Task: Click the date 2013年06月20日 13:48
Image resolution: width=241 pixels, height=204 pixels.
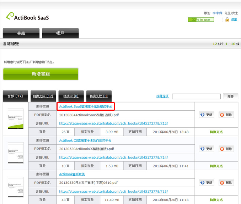Action: click(171, 132)
